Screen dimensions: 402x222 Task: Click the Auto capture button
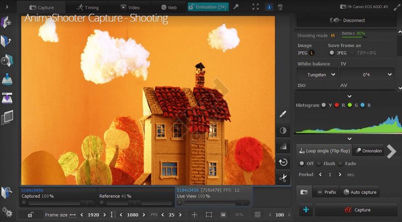(x=360, y=192)
